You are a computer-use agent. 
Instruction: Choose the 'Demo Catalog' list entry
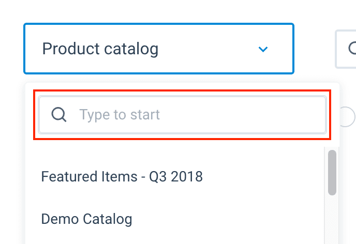click(86, 219)
